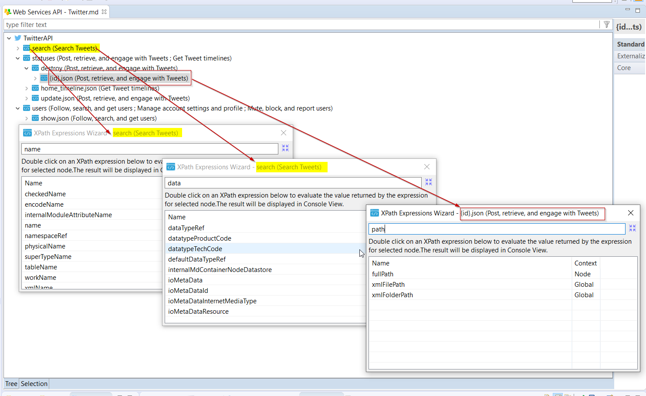This screenshot has width=646, height=396.
Task: Click the show.json node icon
Action: click(35, 118)
